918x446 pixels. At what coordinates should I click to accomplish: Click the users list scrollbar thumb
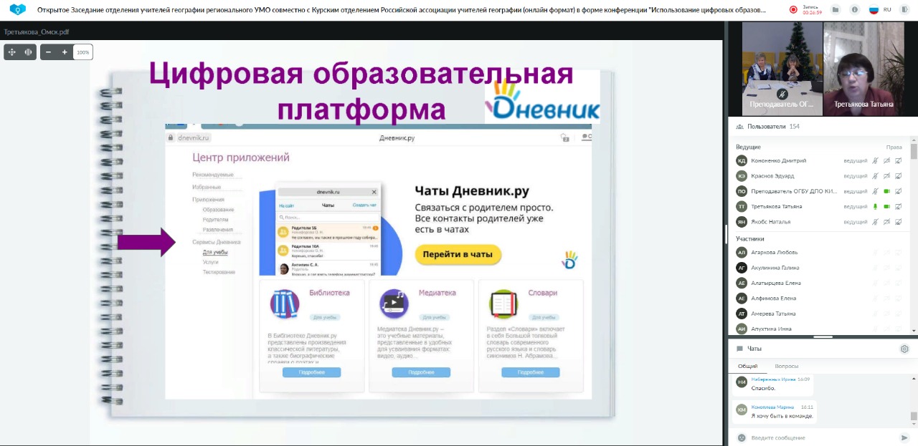point(914,152)
